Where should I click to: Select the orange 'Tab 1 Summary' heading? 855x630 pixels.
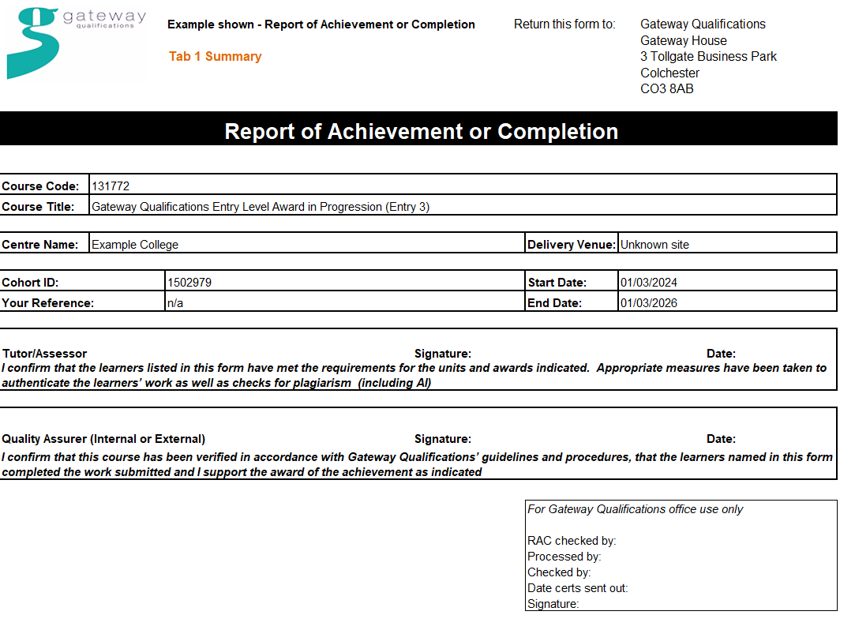click(x=216, y=57)
